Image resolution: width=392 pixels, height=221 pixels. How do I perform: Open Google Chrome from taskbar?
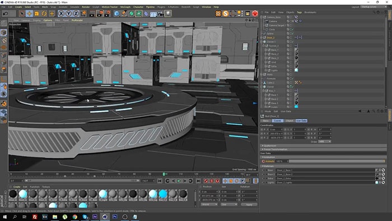(x=74, y=217)
